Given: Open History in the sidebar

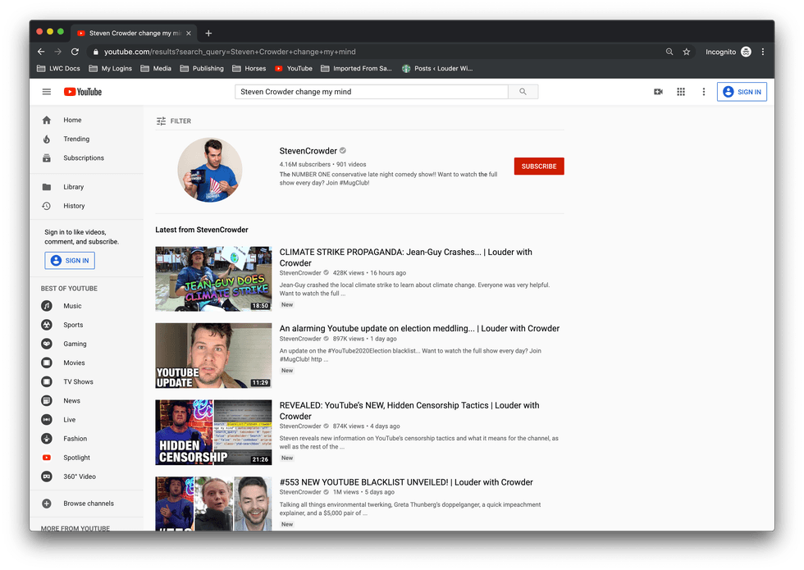Looking at the screenshot, I should [74, 206].
